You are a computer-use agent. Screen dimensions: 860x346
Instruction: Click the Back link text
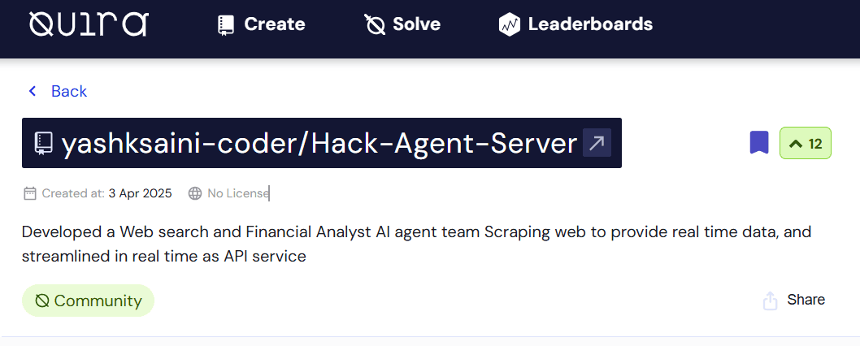coord(69,91)
